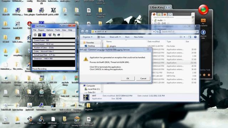Open My Documents in the LiberKey panel

203,22
